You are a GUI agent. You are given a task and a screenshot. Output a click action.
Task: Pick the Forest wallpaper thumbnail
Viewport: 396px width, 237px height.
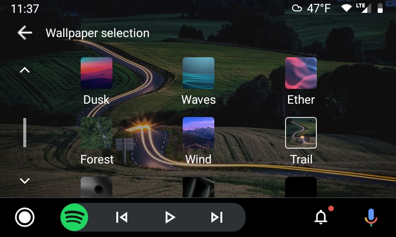pyautogui.click(x=97, y=133)
